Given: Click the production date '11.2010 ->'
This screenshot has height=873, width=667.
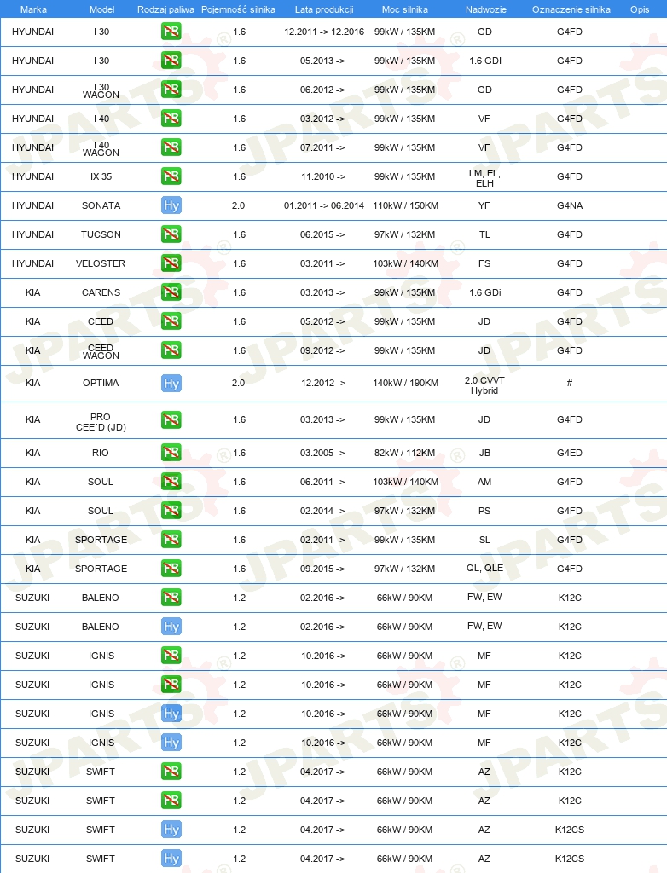Looking at the screenshot, I should point(323,176).
